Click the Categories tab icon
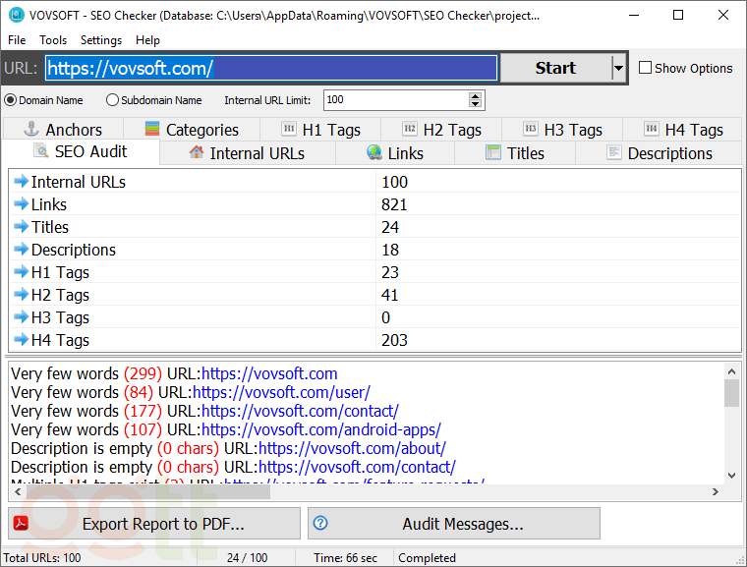 point(152,129)
